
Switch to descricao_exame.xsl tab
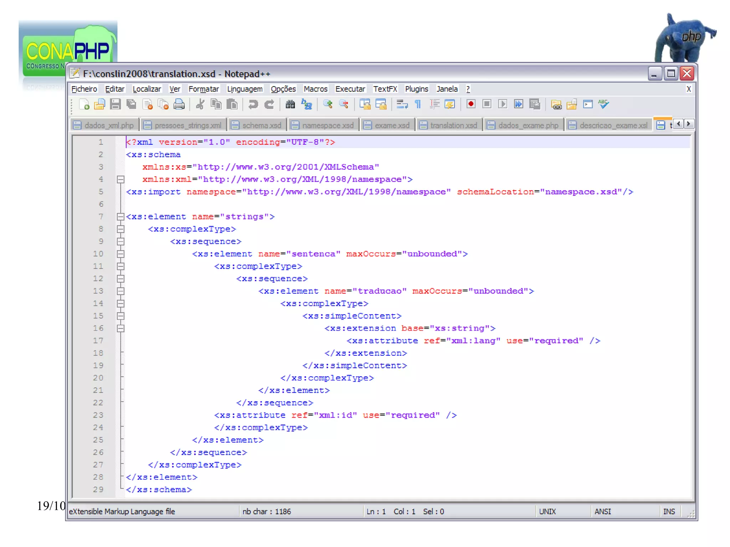click(609, 125)
